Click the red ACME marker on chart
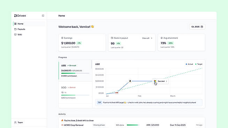Screen dimensions: 228x128 pos(117,93)
